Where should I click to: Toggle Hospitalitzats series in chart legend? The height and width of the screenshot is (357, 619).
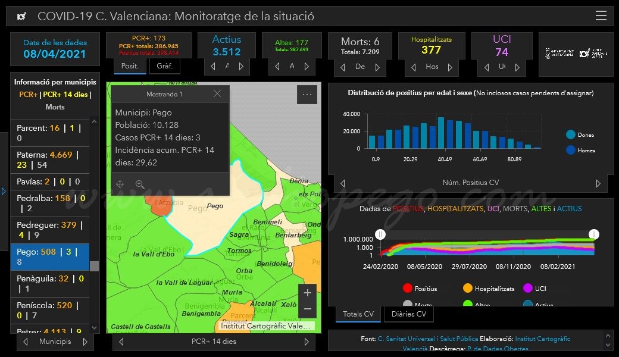[x=489, y=289]
